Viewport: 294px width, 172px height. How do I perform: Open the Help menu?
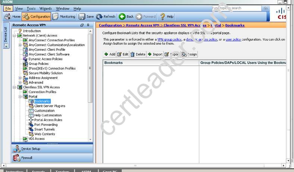[77, 9]
